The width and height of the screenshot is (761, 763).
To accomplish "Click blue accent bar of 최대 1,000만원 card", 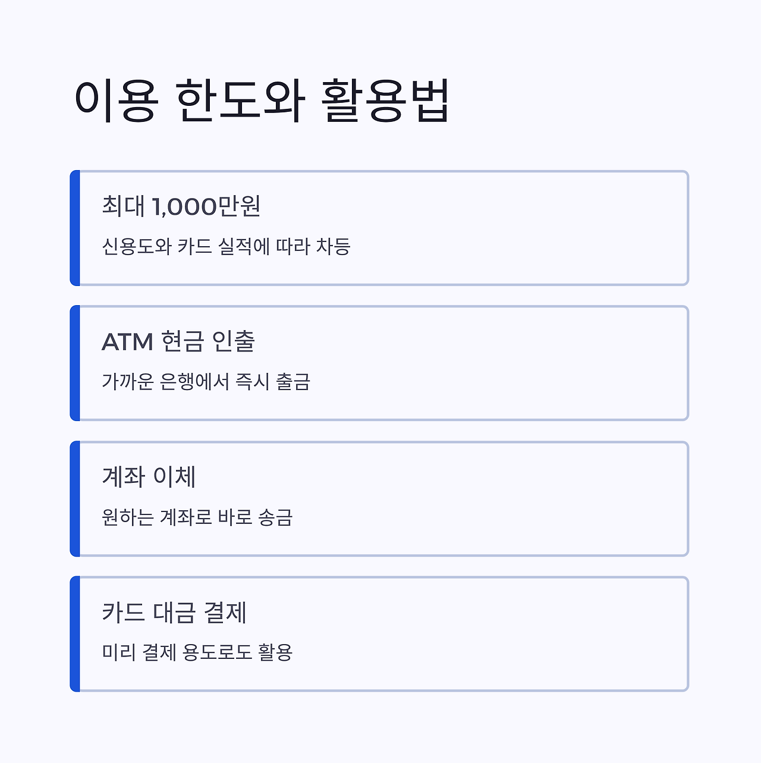I will click(75, 228).
